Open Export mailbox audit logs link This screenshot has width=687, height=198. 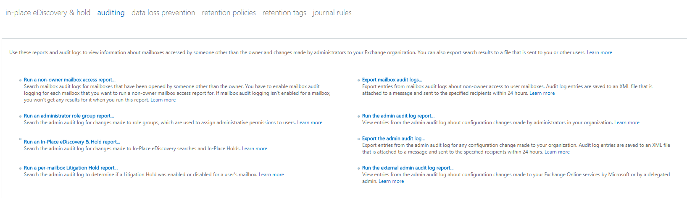click(392, 80)
